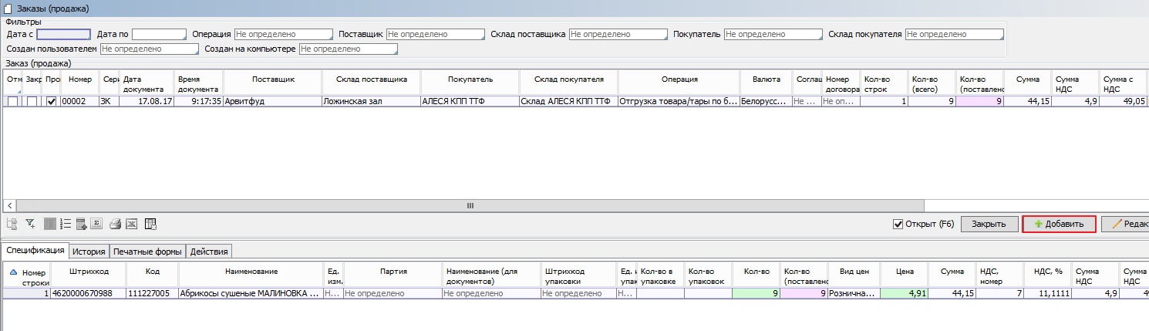This screenshot has width=1149, height=331.
Task: Click the orders table horizontal scrollbar thumb
Action: point(470,205)
